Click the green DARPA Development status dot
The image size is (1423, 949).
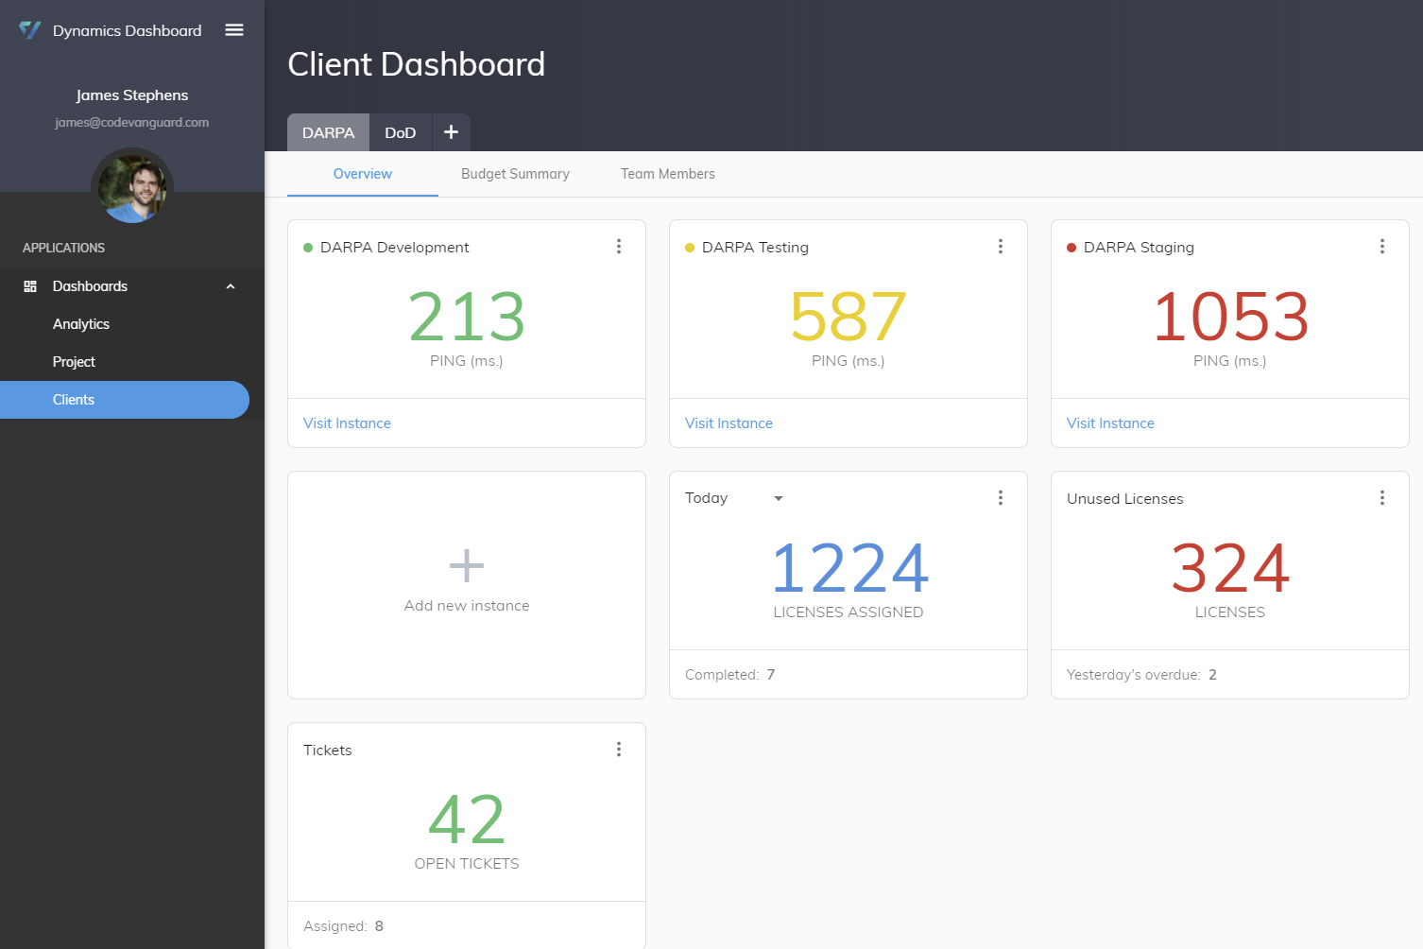coord(308,248)
